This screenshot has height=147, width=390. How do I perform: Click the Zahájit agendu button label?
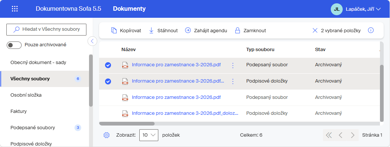pos(211,31)
